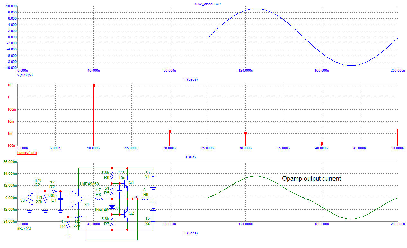Click the 5.6k resistor R6
Viewport: 407px width, 248px height.
[x=112, y=176]
